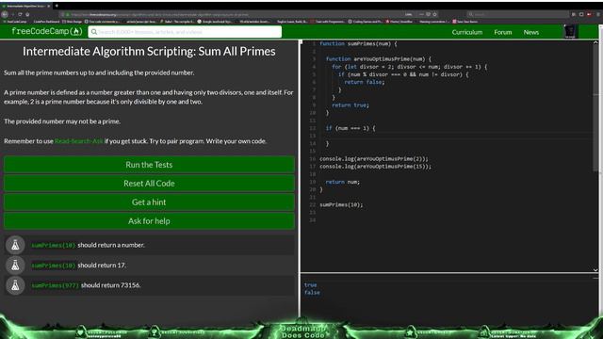Click Reset All Code button
Image resolution: width=603 pixels, height=339 pixels.
click(x=149, y=184)
